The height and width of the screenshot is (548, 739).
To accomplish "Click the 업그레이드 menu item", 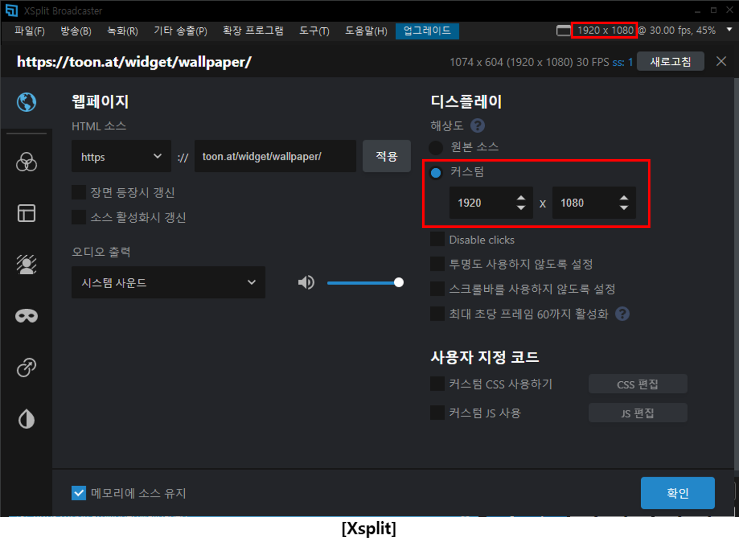I will click(x=427, y=31).
